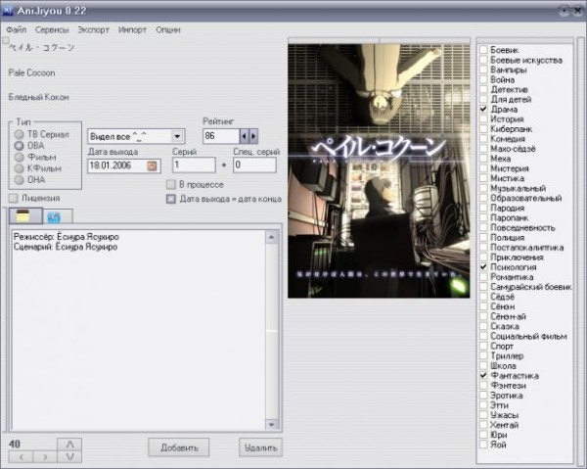Viewport: 587px width, 469px height.
Task: Switch to the yellow notes tab
Action: click(x=22, y=215)
